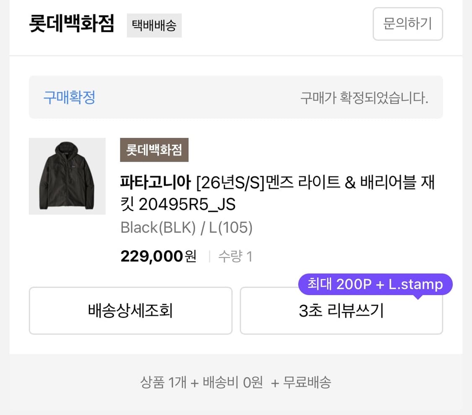Click the gray order status banner
Viewport: 472px width, 415px height.
click(236, 97)
